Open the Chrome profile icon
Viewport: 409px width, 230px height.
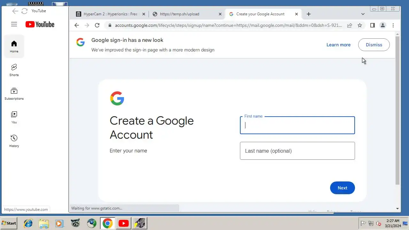pyautogui.click(x=382, y=25)
